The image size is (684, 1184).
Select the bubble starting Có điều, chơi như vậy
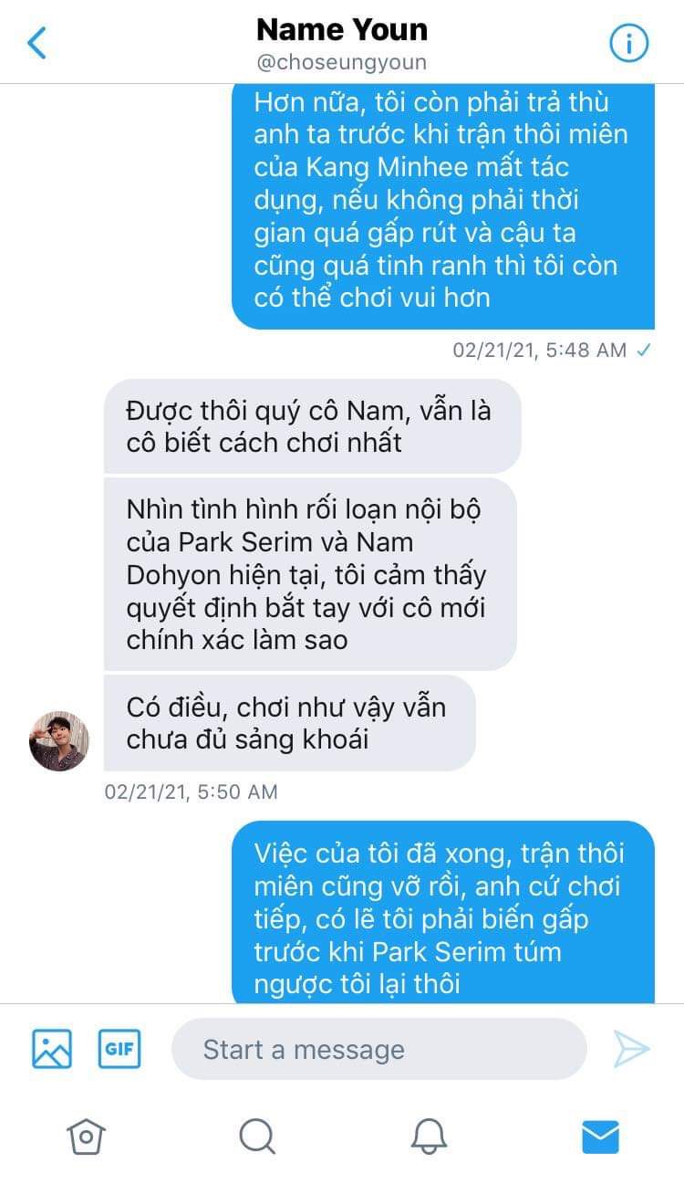coord(290,723)
